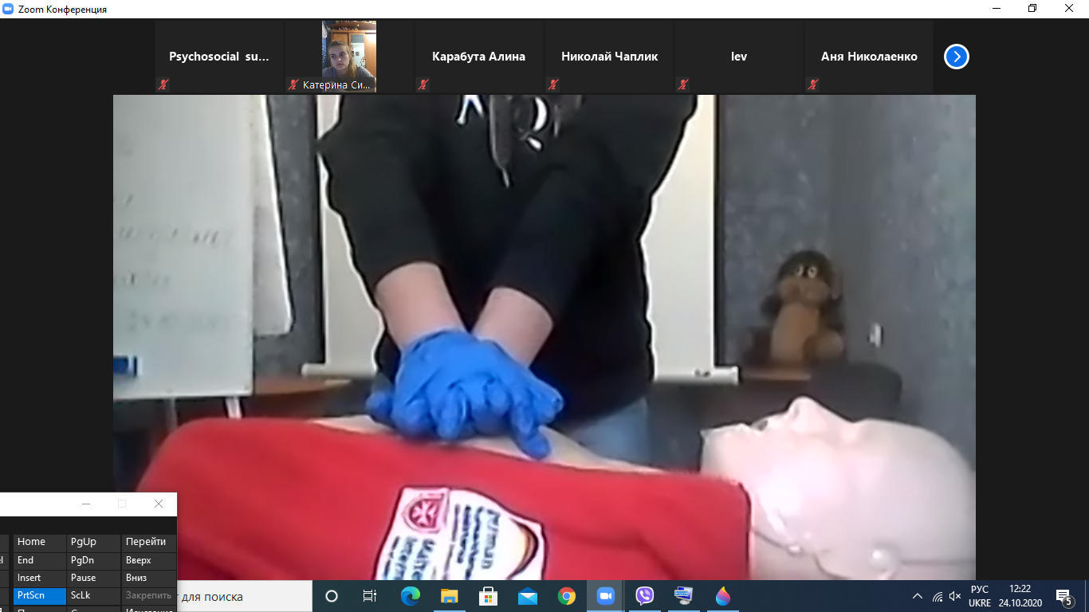Screen dimensions: 1089x612
Task: Show next participants with blue arrow
Action: pos(957,57)
